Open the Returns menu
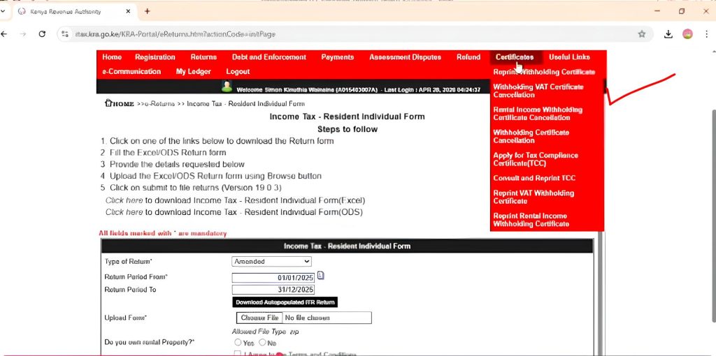716x356 pixels. [x=203, y=57]
